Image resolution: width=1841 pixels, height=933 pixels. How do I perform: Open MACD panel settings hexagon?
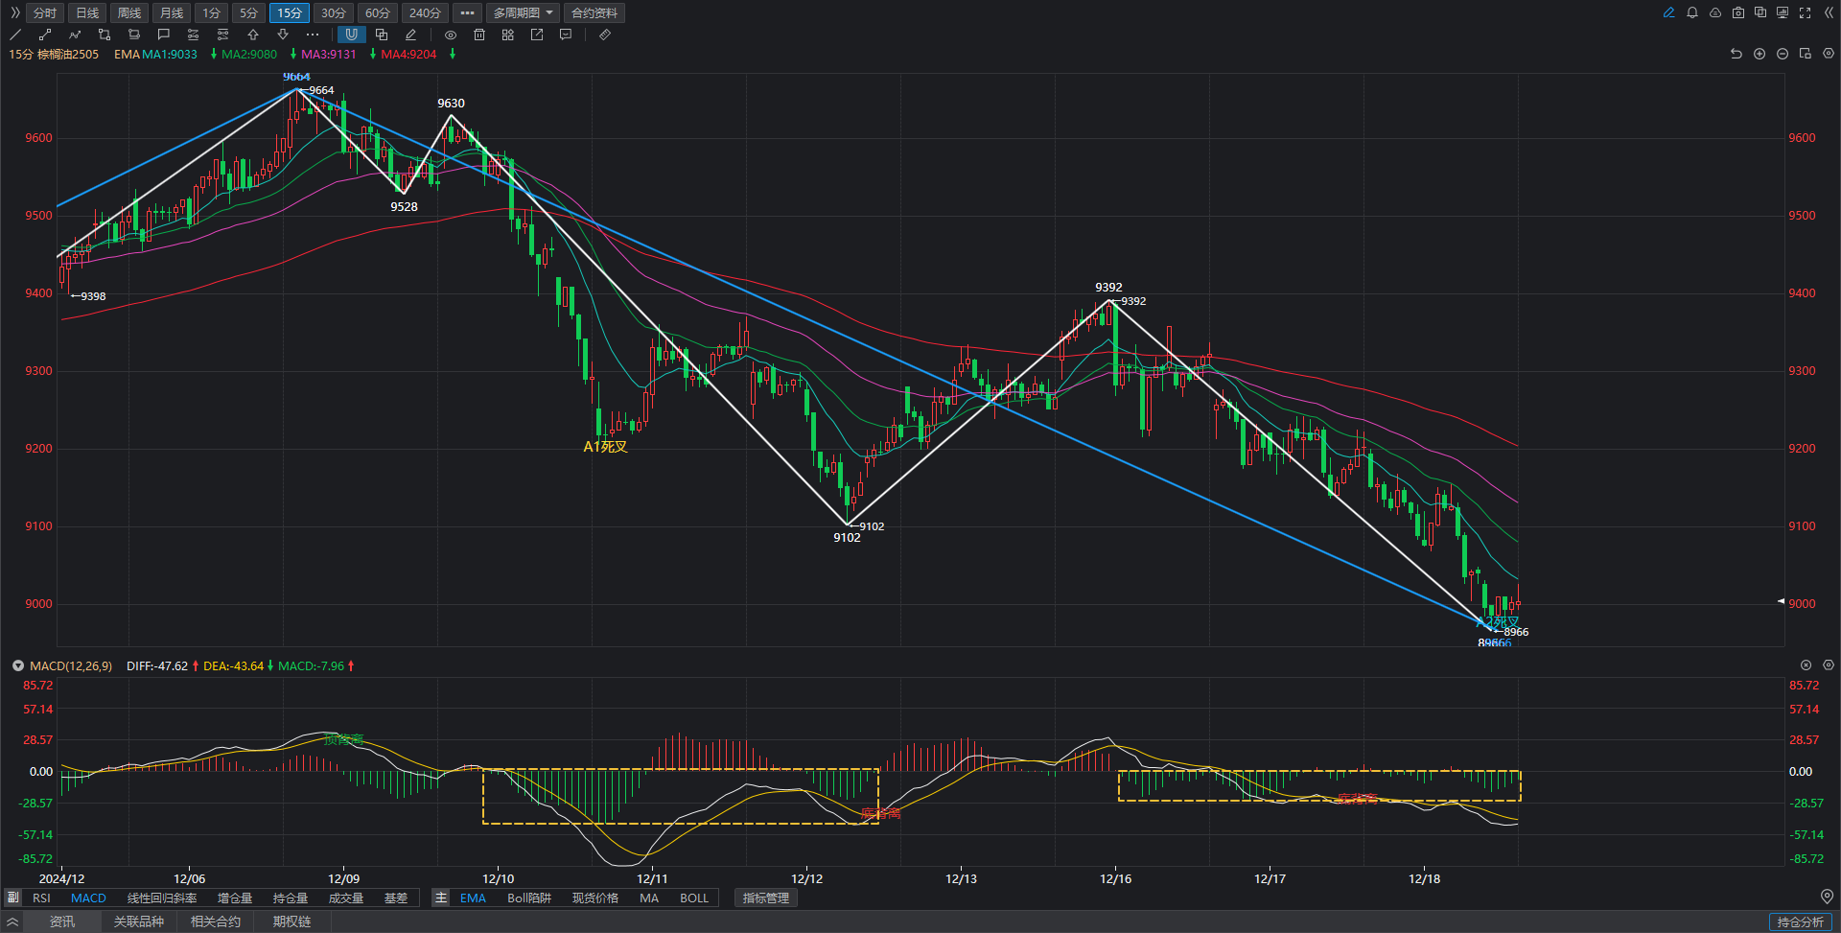(x=1829, y=665)
